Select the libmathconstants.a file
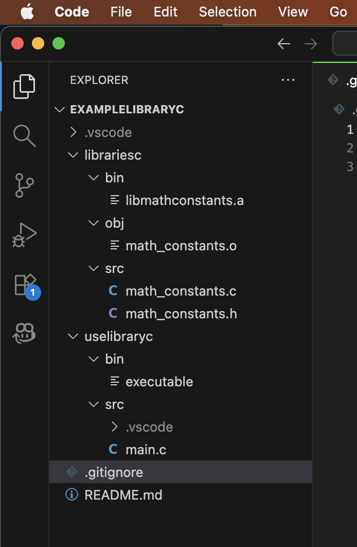The width and height of the screenshot is (357, 547). (184, 200)
